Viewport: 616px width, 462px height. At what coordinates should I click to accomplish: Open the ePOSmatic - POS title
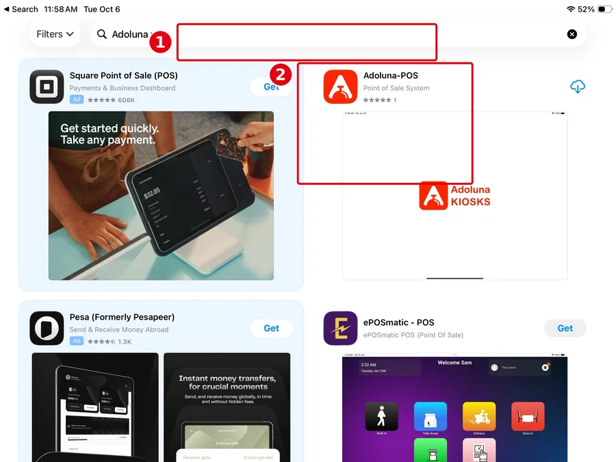[x=398, y=322]
